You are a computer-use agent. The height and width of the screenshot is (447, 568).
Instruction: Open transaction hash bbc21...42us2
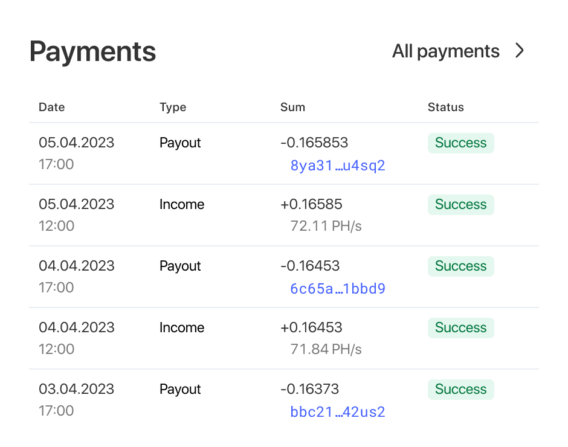coord(338,412)
